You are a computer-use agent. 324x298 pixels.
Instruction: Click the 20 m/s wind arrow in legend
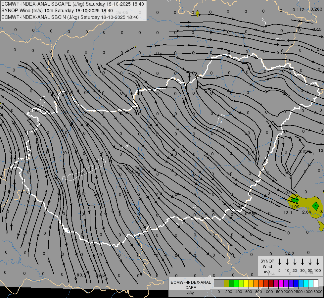(x=295, y=262)
